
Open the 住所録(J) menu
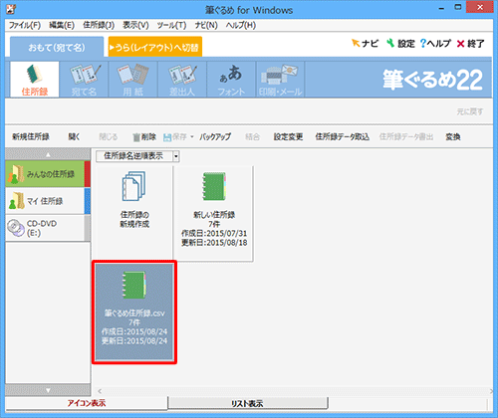(x=99, y=25)
